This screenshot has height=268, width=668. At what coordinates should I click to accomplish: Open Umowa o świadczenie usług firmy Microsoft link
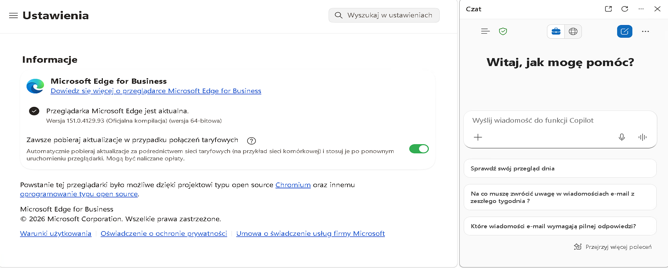pos(310,234)
